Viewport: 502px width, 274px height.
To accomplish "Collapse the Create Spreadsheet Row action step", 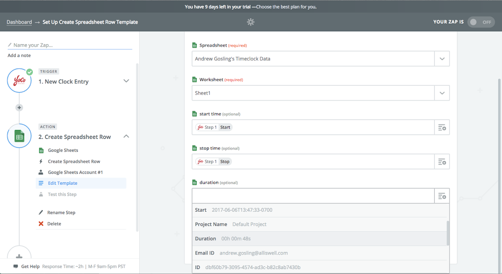I will (126, 136).
